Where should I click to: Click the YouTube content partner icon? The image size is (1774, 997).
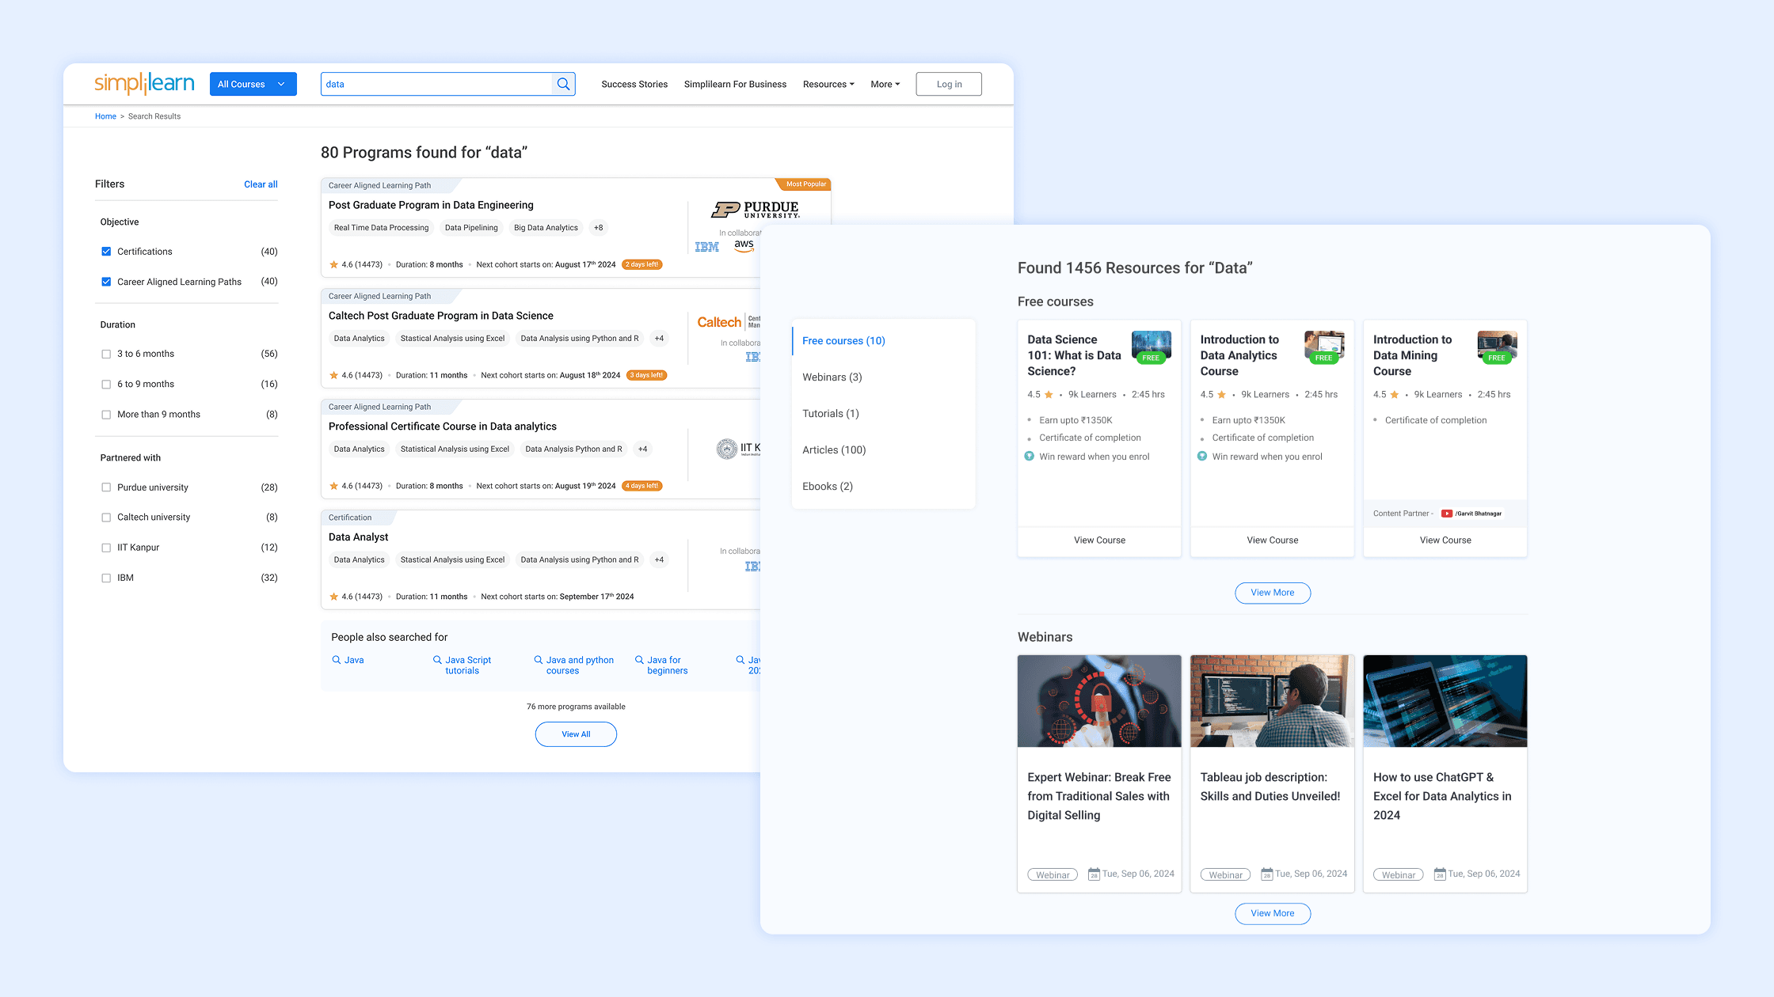1447,514
